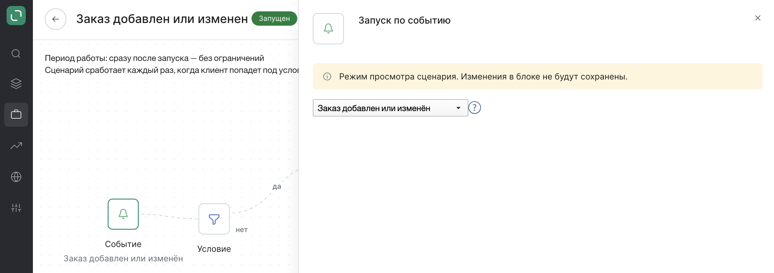
Task: Open analytics trend-line sidebar icon
Action: pos(16,146)
